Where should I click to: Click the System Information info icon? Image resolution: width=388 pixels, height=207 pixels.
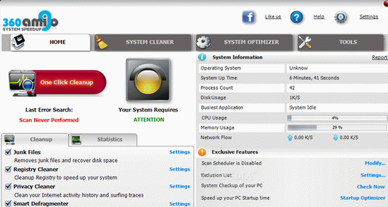[202, 57]
